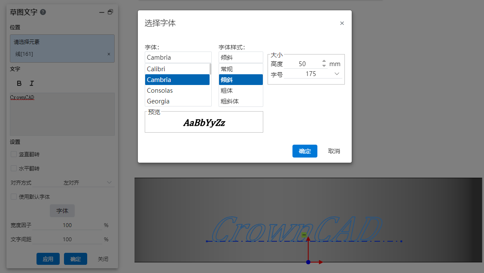Image resolution: width=484 pixels, height=273 pixels.
Task: Toggle bold text formatting button
Action: pyautogui.click(x=19, y=83)
